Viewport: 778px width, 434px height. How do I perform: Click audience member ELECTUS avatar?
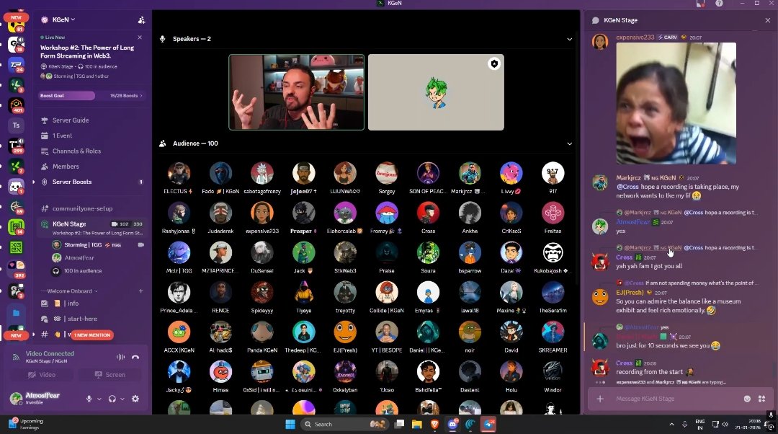coord(179,174)
